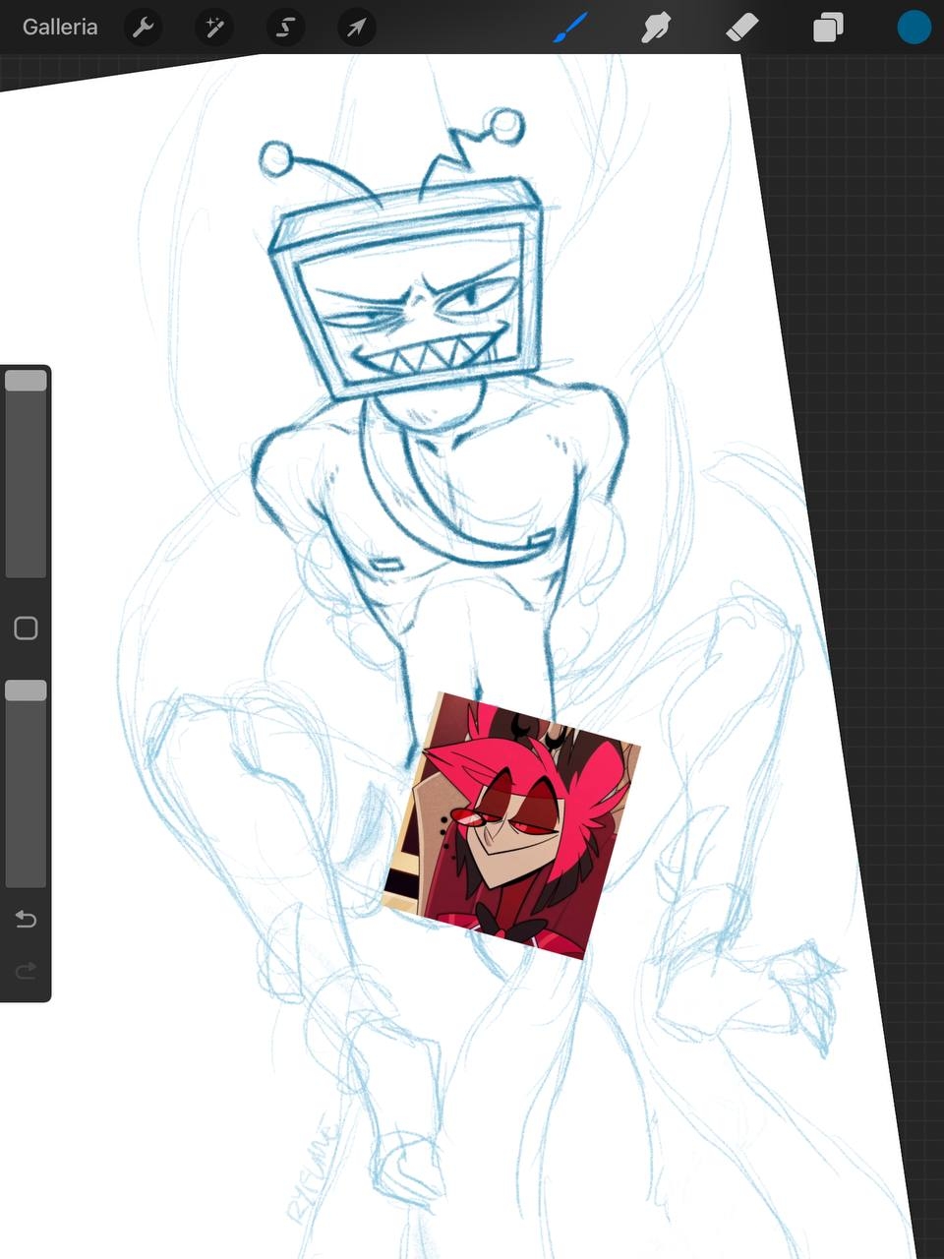Redo the last undone action
Screen dimensions: 944x1259
26,971
